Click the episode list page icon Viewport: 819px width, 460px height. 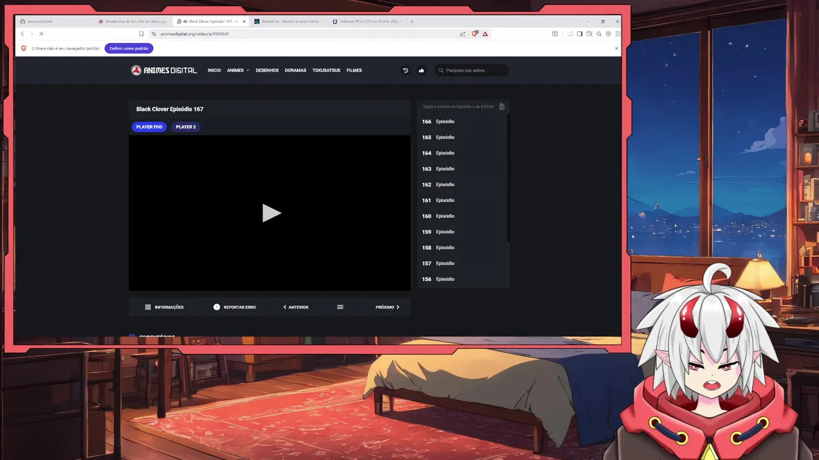pyautogui.click(x=502, y=107)
